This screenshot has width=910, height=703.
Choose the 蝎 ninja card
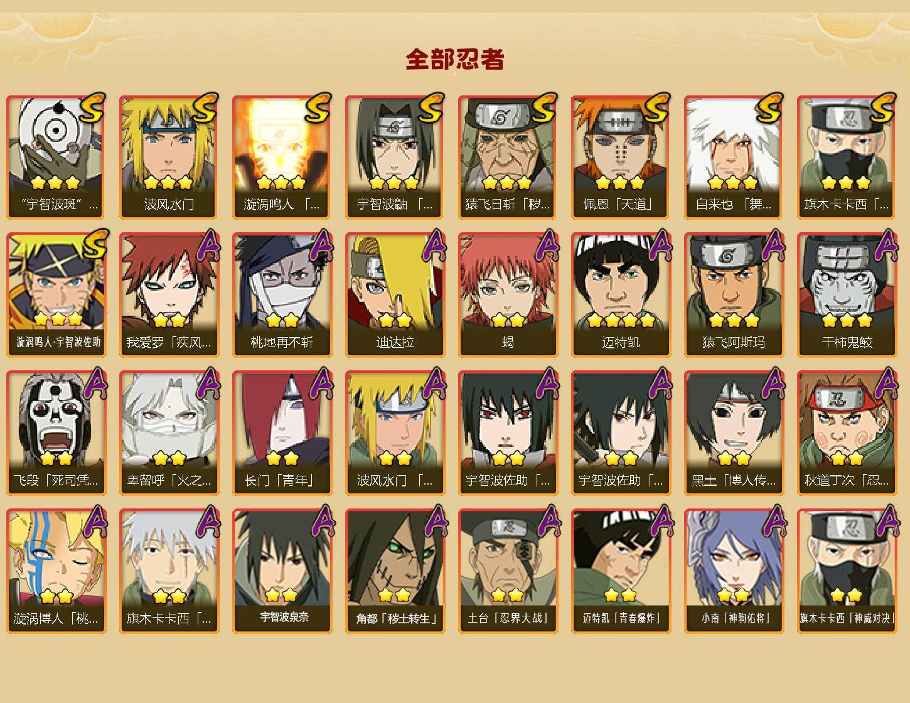point(508,295)
